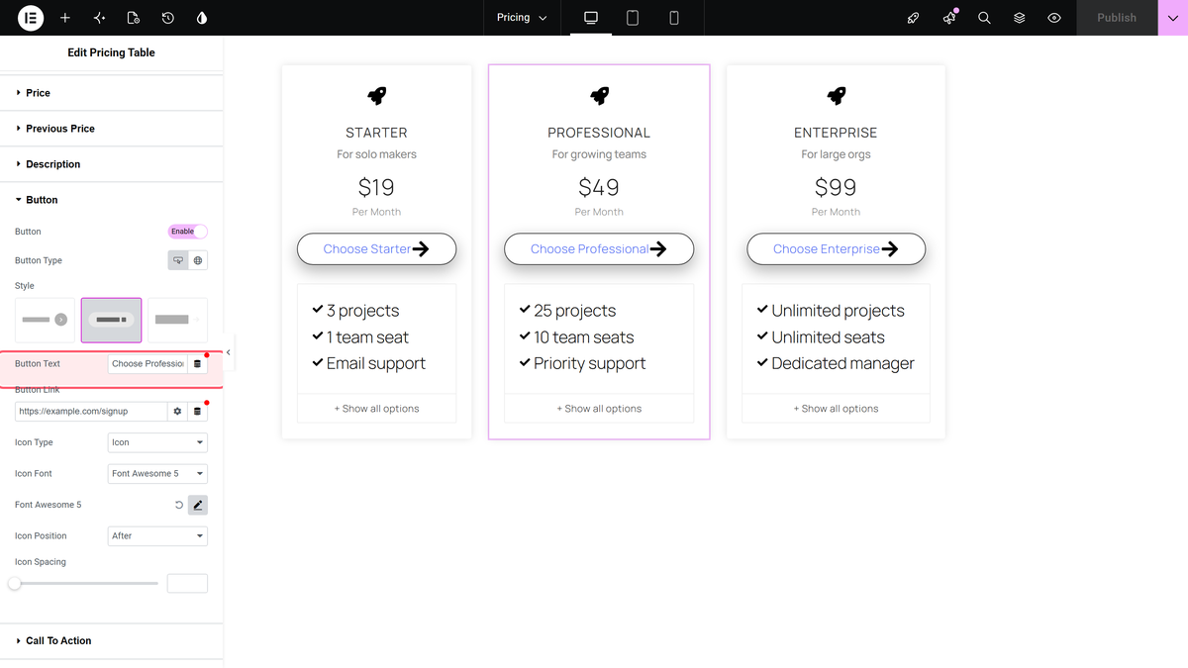Image resolution: width=1188 pixels, height=668 pixels.
Task: Expand the Price section
Action: click(x=112, y=93)
